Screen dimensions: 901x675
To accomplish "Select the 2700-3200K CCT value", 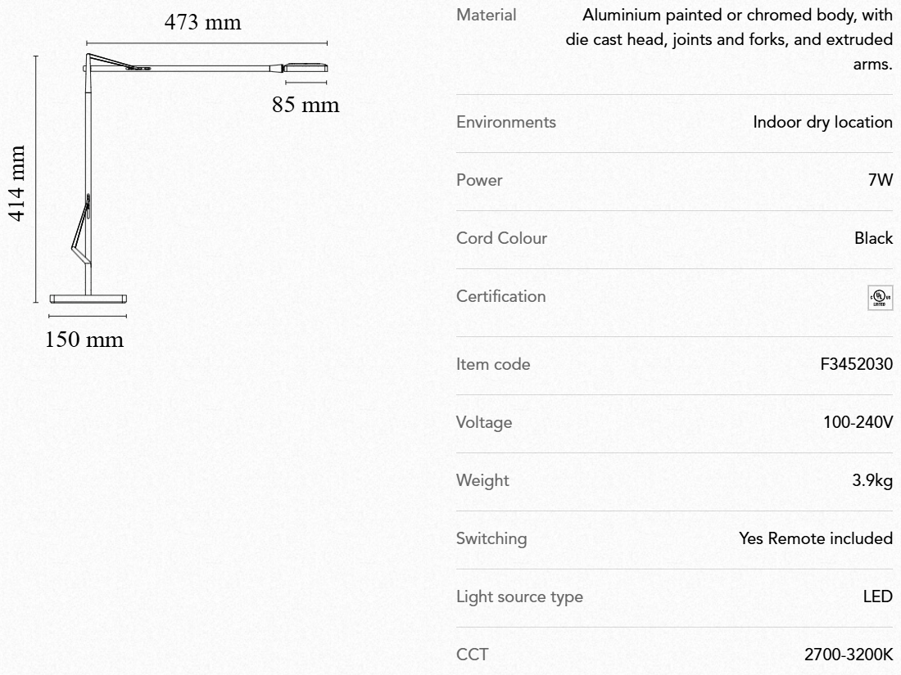I will pos(849,655).
